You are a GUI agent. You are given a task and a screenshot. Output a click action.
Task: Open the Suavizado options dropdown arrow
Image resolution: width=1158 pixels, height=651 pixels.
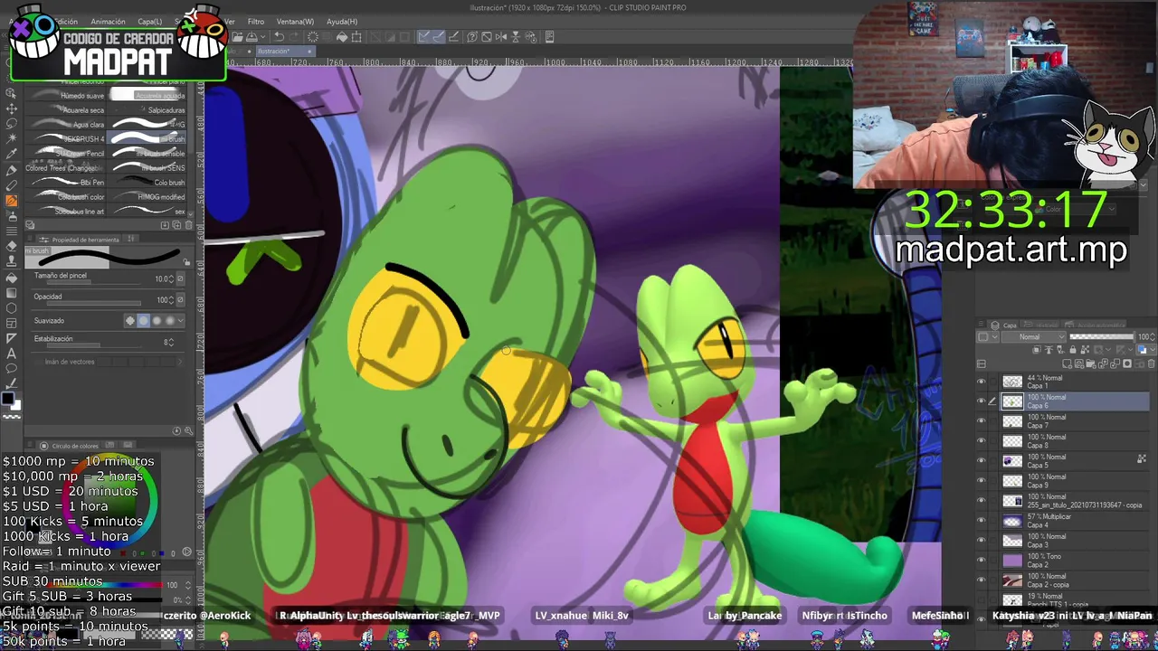(x=181, y=321)
